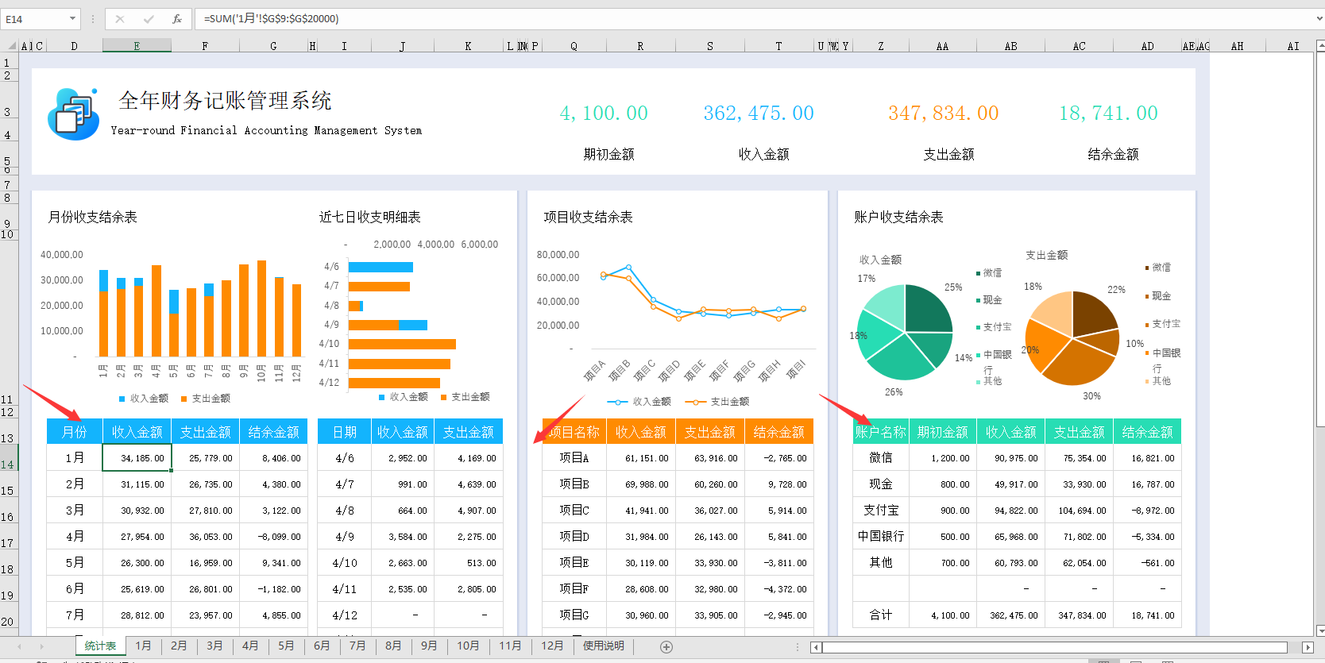Select row 14 header
This screenshot has height=663, width=1325.
click(9, 458)
